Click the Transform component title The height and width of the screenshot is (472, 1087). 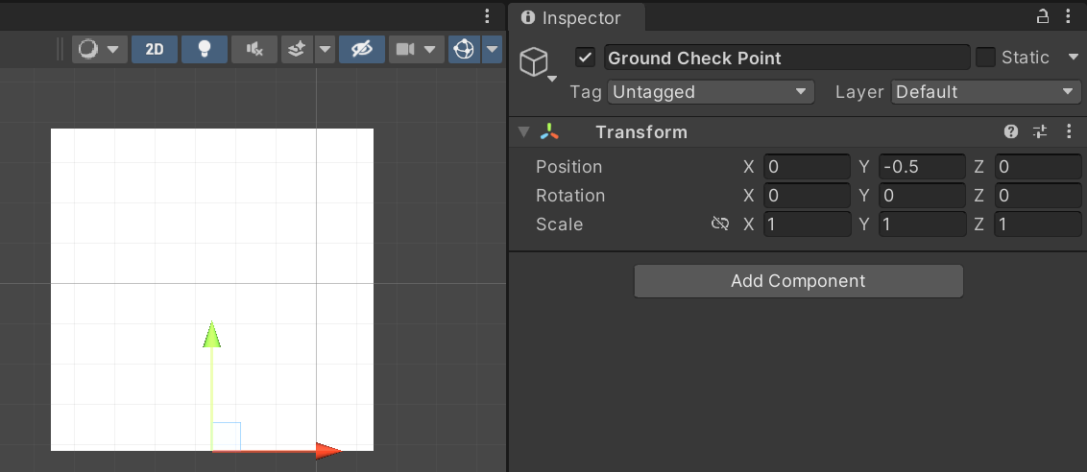tap(641, 131)
